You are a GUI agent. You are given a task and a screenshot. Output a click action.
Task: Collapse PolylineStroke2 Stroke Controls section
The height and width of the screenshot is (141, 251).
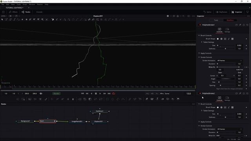click(199, 126)
